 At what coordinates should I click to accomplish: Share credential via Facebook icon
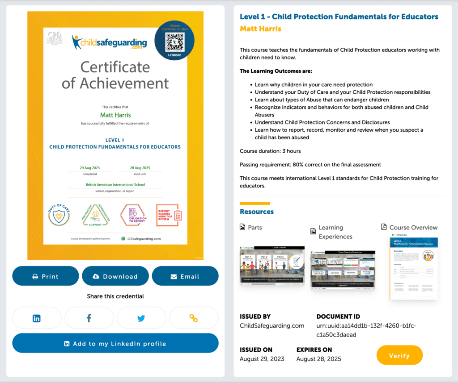pos(89,318)
